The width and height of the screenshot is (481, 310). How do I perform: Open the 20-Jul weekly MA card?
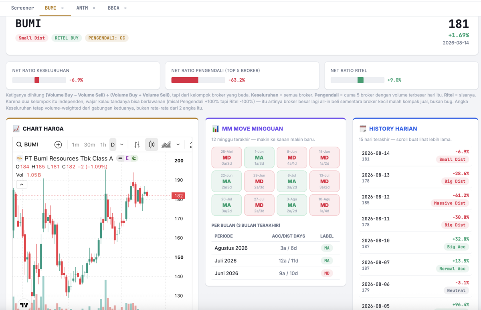coord(226,205)
